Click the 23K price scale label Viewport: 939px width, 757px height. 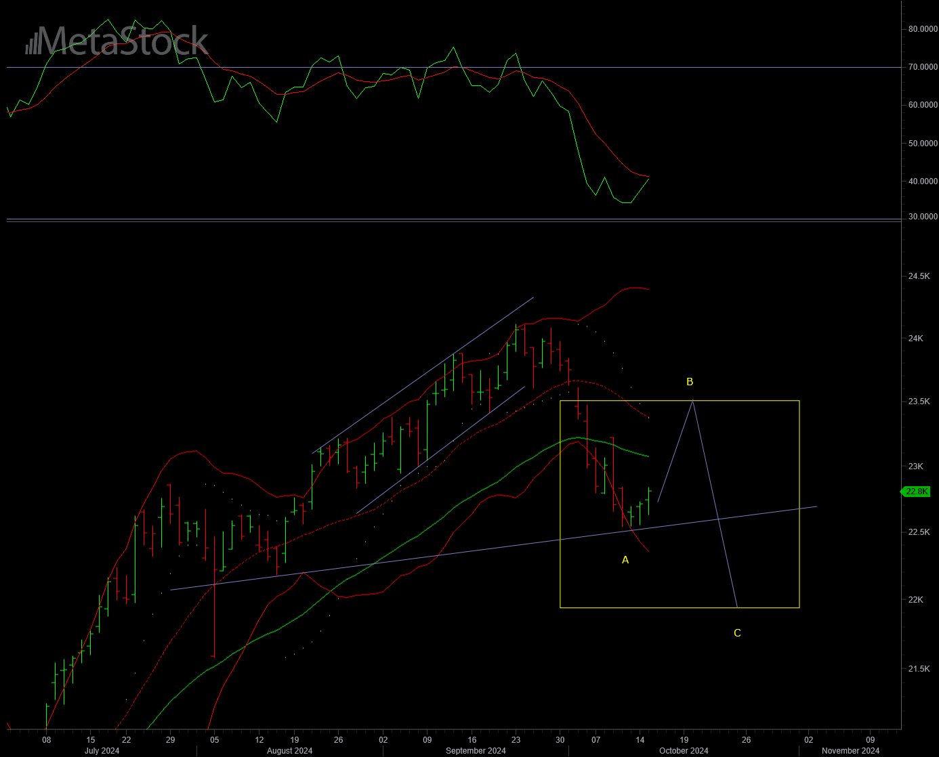click(916, 467)
